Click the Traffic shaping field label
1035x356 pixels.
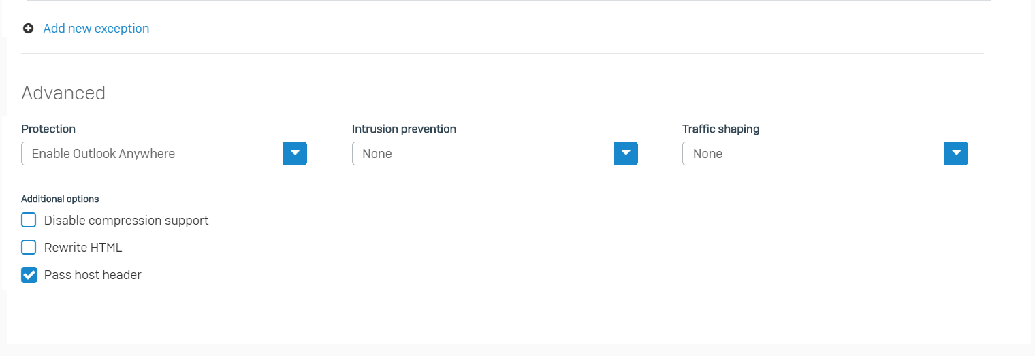point(720,129)
